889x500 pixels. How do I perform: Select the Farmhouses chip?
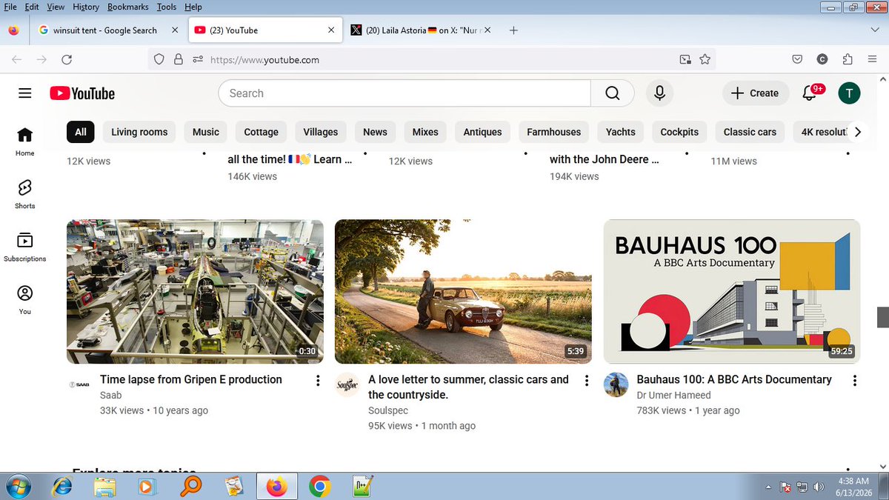pos(554,132)
